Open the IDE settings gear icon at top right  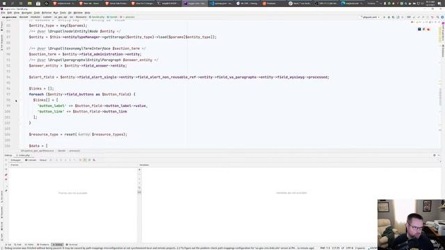pos(442,17)
